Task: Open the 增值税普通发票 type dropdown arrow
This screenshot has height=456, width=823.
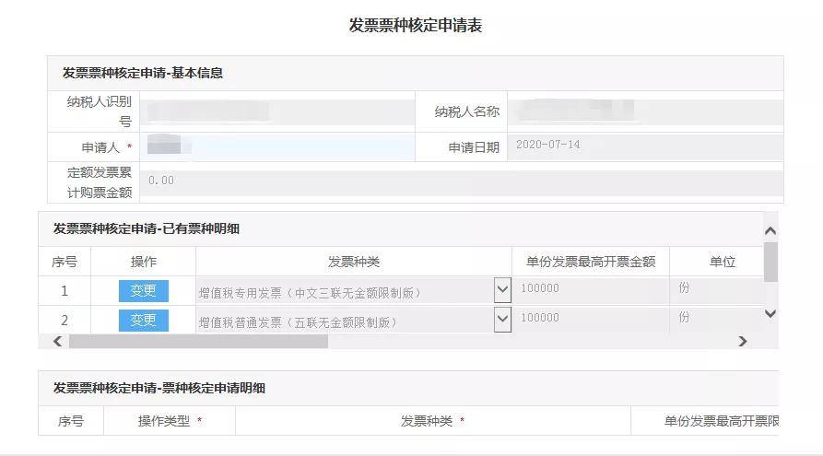Action: coord(502,319)
